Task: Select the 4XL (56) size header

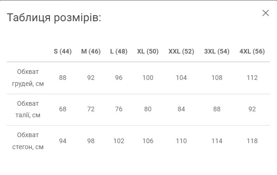Action: point(252,51)
